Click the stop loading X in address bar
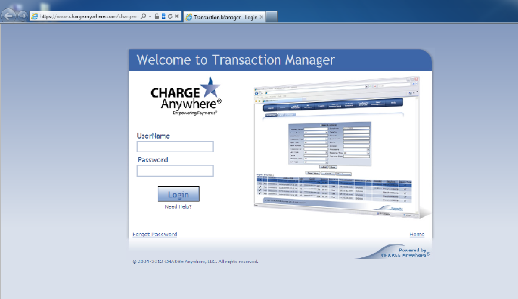This screenshot has height=299, width=518. coord(177,17)
